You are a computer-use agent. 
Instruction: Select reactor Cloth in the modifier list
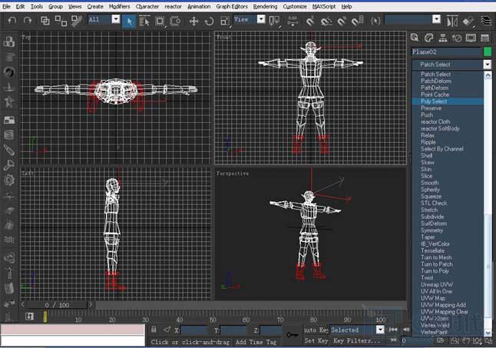[x=448, y=122]
